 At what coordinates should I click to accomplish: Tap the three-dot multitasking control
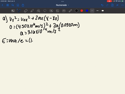(63, 1)
